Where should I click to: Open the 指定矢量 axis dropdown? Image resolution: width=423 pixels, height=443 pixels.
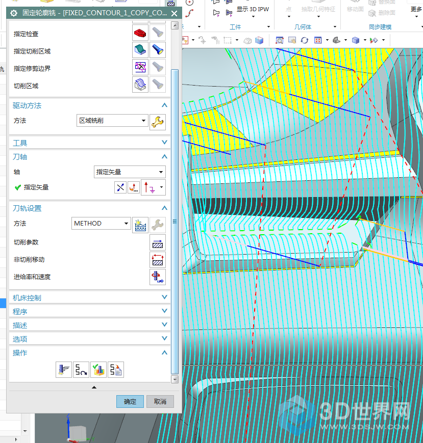tap(130, 172)
